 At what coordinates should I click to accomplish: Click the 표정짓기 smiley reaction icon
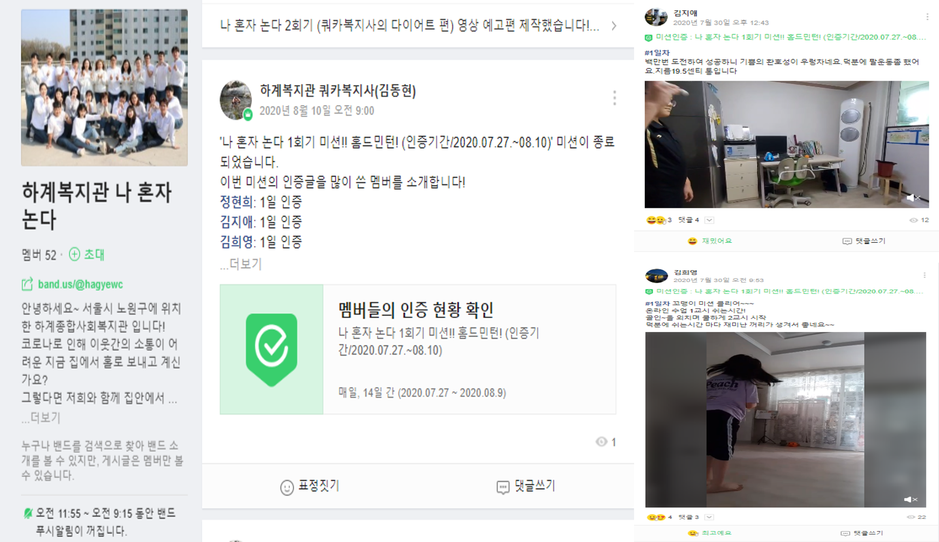[287, 487]
